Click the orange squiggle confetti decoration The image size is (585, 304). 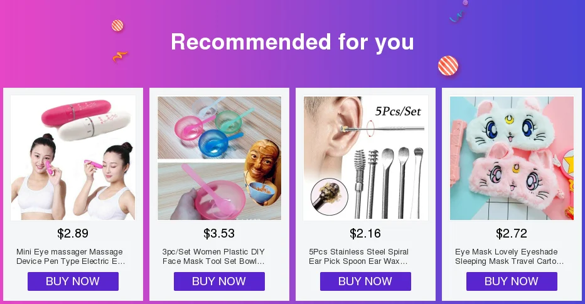click(120, 56)
